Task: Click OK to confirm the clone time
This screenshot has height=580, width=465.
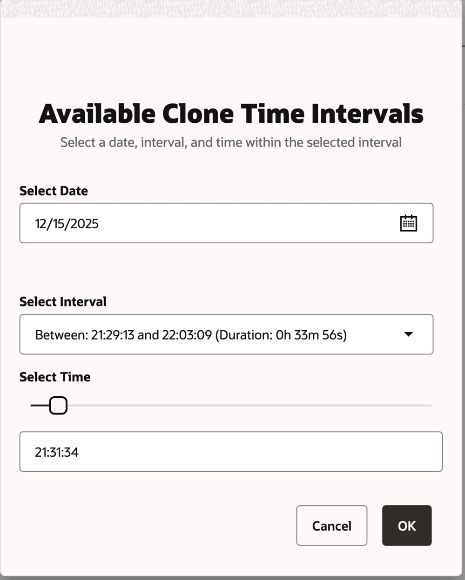Action: [406, 526]
